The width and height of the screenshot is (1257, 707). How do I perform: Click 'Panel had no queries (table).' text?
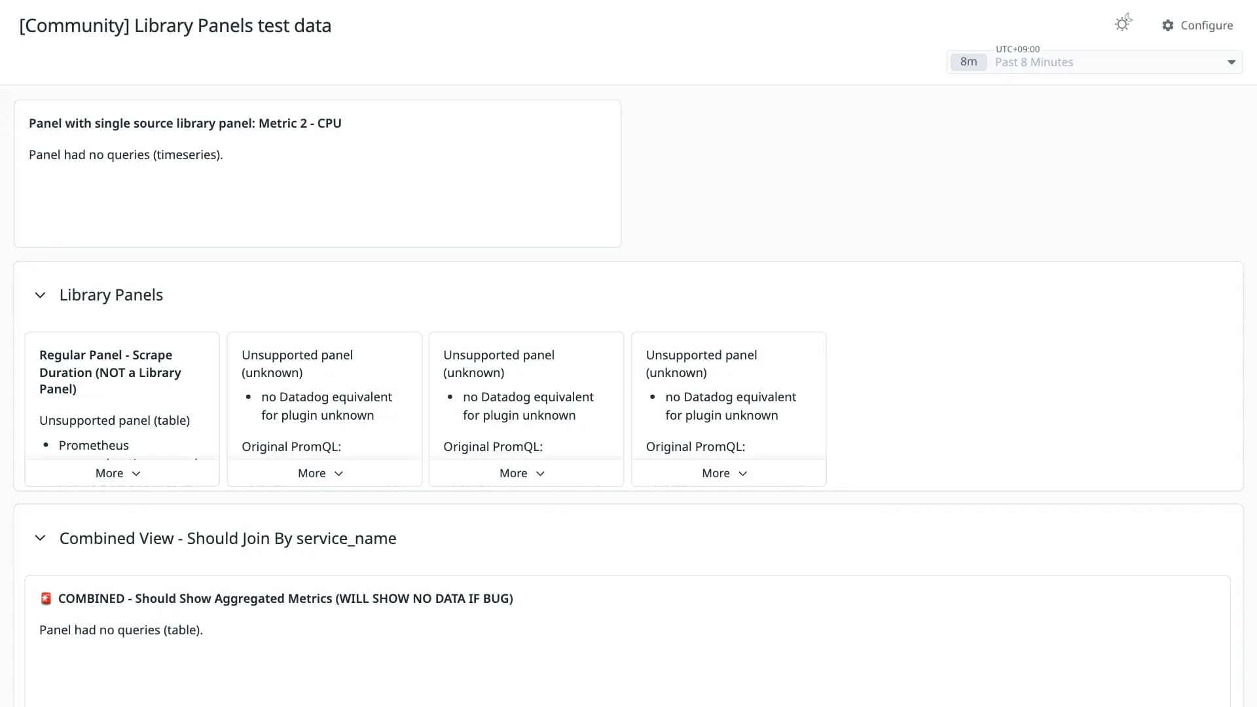(121, 630)
